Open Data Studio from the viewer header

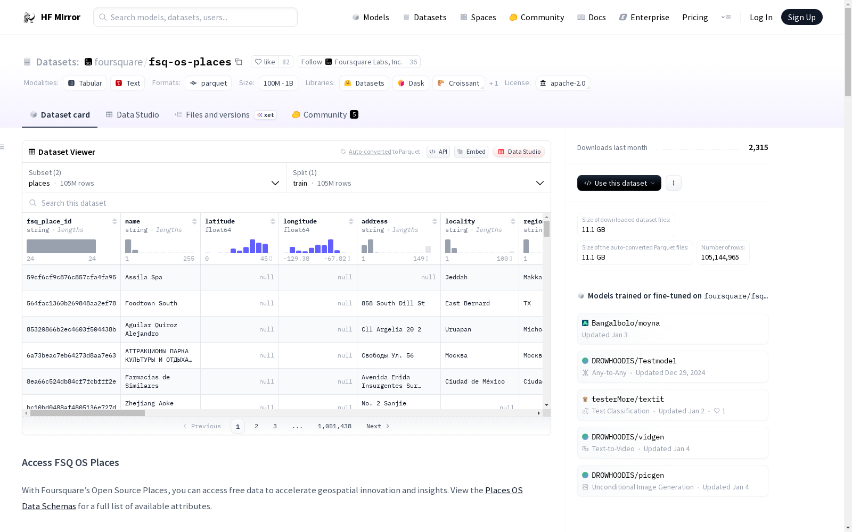coord(519,152)
